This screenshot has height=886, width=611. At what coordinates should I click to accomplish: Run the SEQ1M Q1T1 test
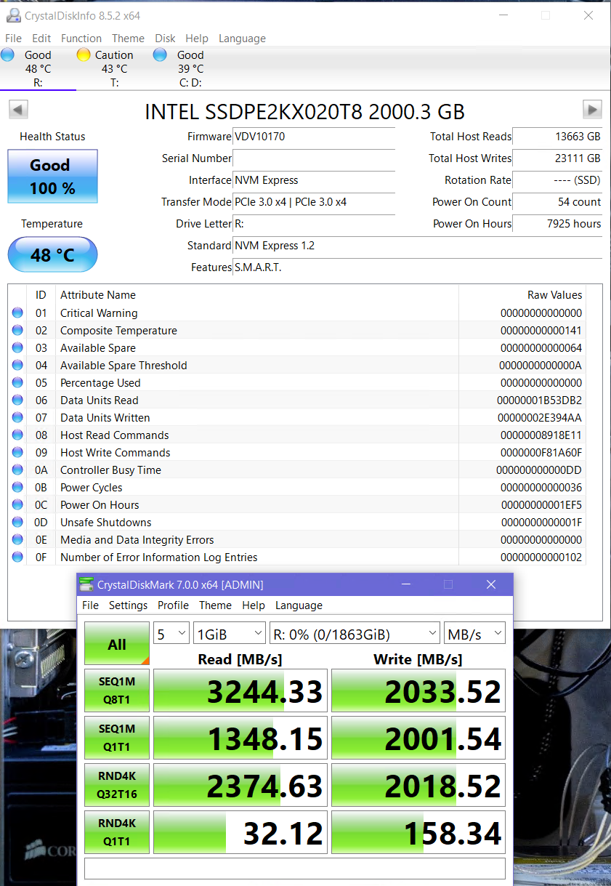(117, 738)
